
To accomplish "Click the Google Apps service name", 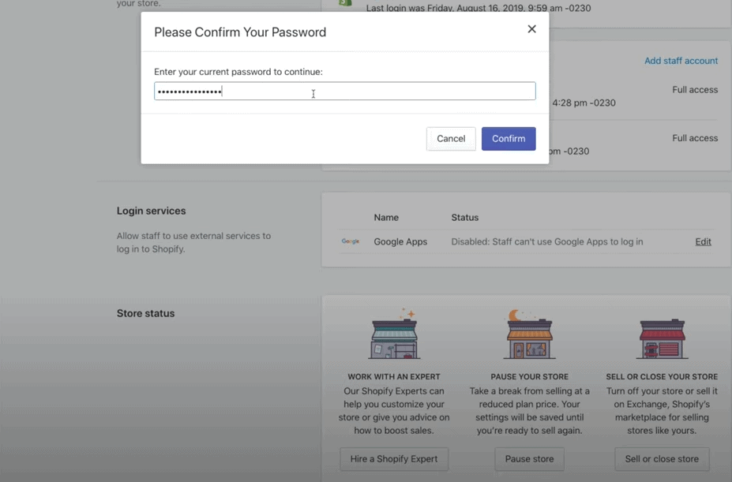I will click(400, 241).
